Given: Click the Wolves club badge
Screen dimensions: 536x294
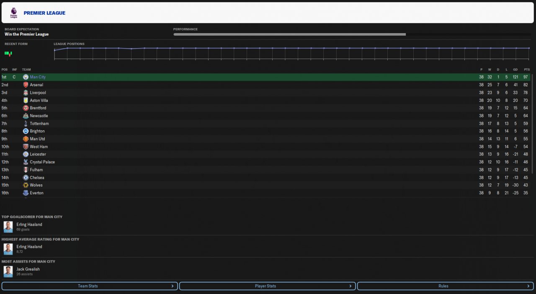Looking at the screenshot, I should 26,185.
